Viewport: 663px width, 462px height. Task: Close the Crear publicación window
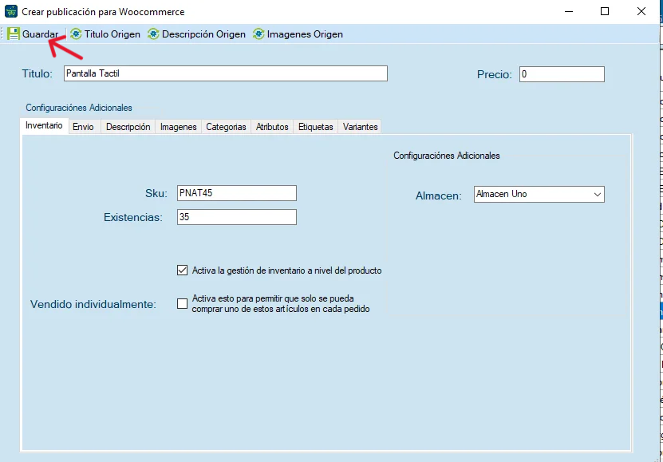point(641,11)
